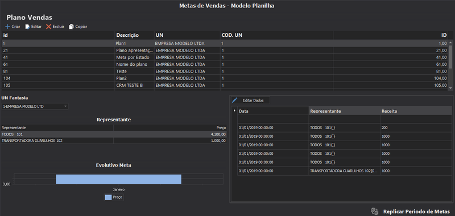Click the 41,00 ID value
The height and width of the screenshot is (216, 455).
click(442, 57)
